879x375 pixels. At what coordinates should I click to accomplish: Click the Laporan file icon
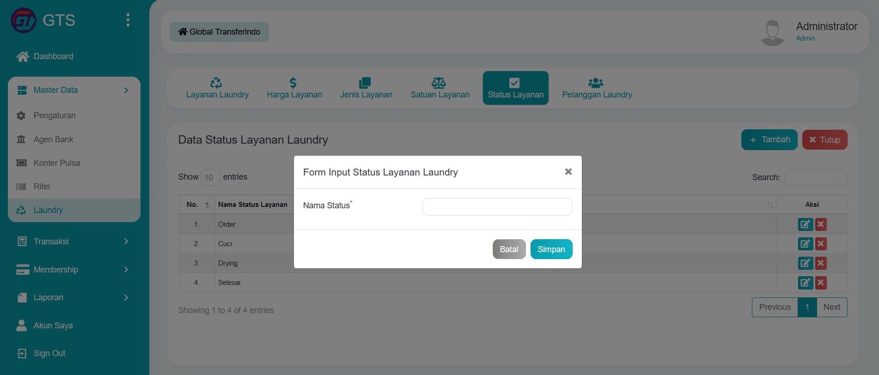click(x=22, y=297)
